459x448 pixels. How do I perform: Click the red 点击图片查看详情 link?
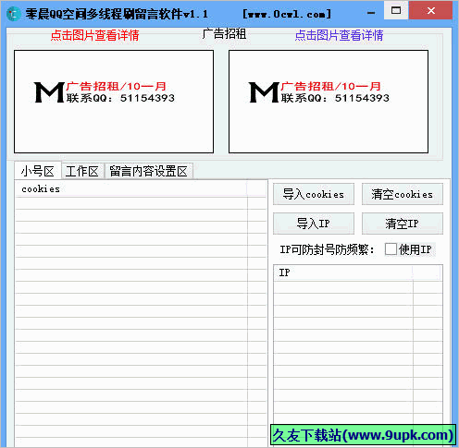94,35
